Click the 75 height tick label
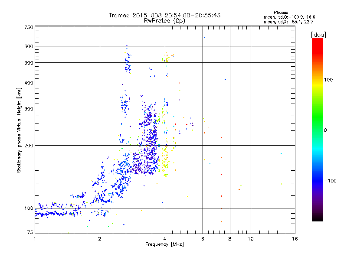This screenshot has width=347, height=260. 30,232
